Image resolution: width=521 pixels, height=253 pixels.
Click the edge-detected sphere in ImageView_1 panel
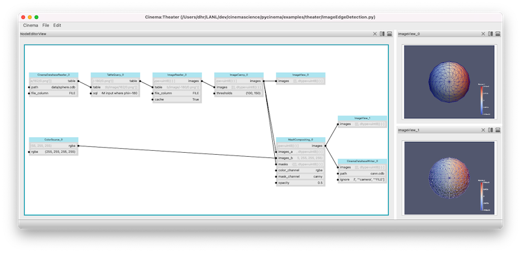(x=449, y=178)
